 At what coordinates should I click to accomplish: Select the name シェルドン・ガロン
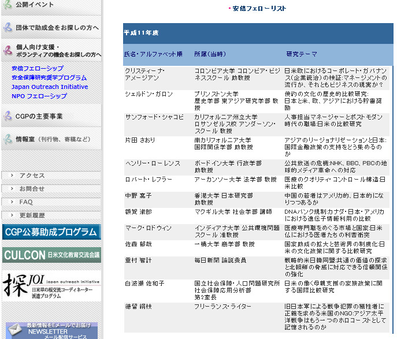(149, 94)
